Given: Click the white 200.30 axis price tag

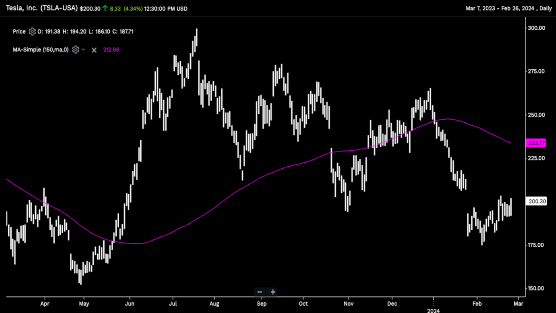Looking at the screenshot, I should click(537, 201).
